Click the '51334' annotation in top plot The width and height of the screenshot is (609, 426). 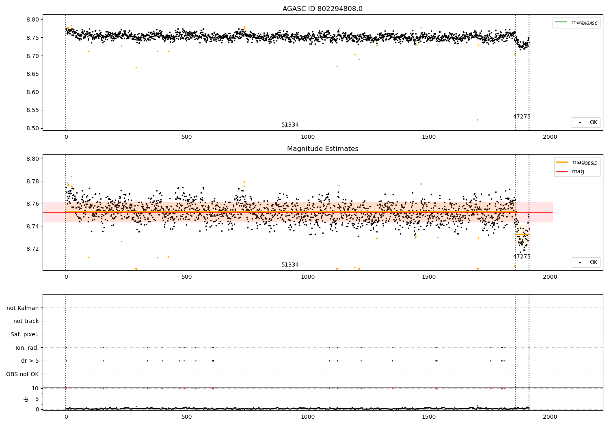290,125
